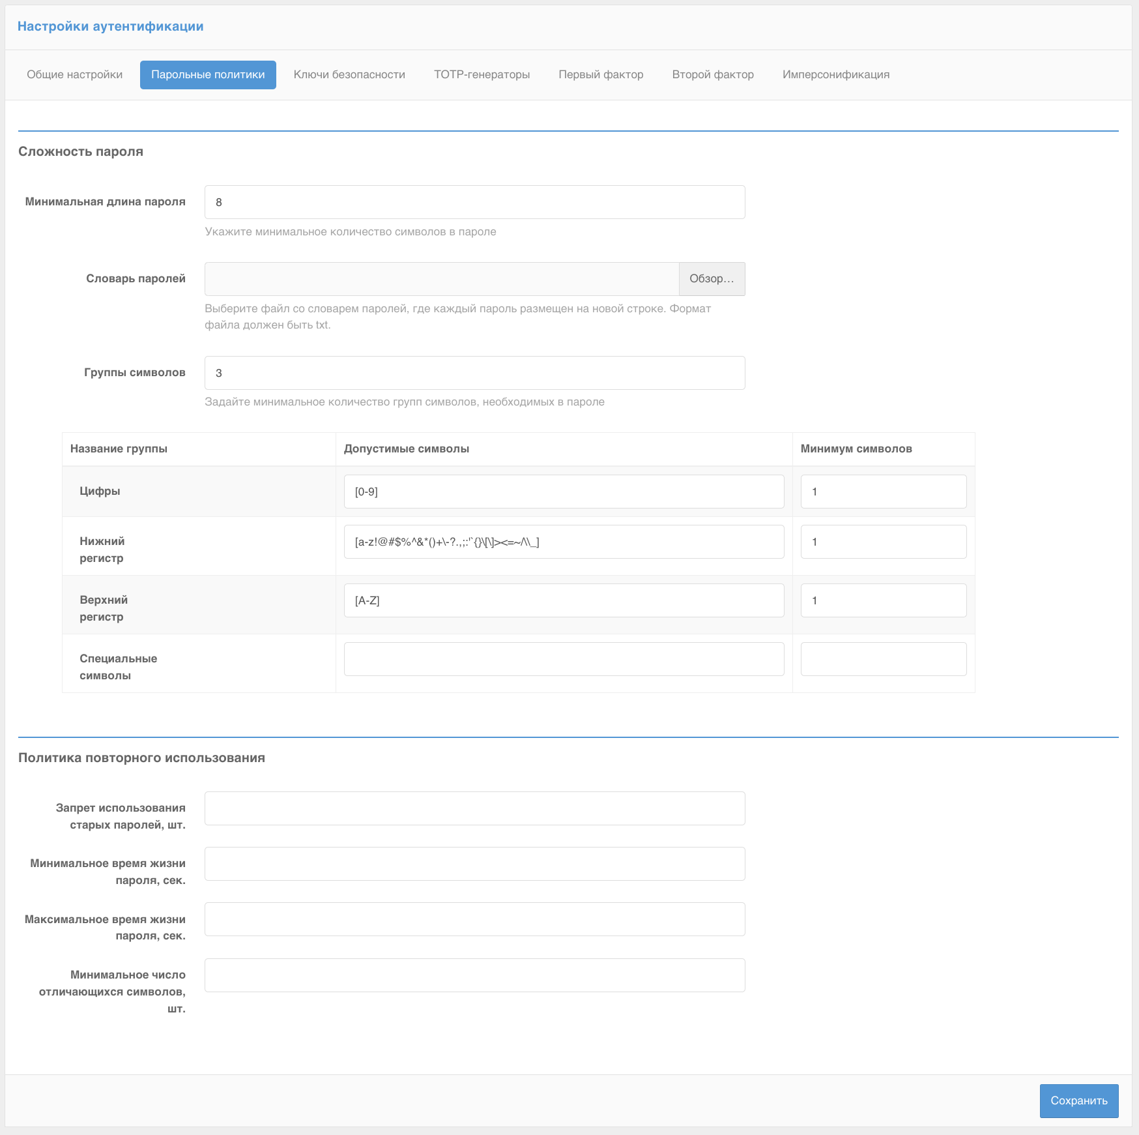Select the Парольные политики tab

point(207,74)
